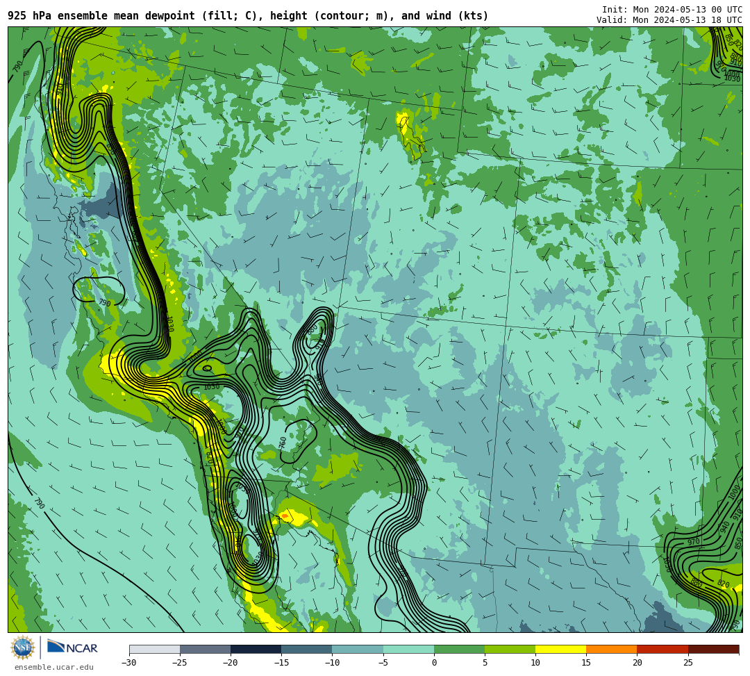Click the 790 contour label at top-left corner
Screen dimensions: 750x676
click(17, 66)
